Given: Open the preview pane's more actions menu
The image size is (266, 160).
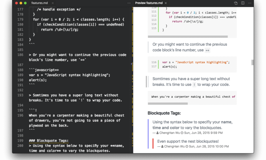Looking at the screenshot, I should [250, 3].
